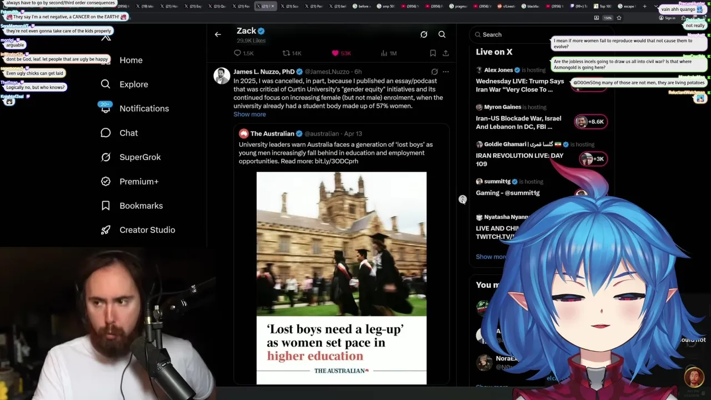Open Bookmarks in the sidebar
711x400 pixels.
click(x=141, y=206)
